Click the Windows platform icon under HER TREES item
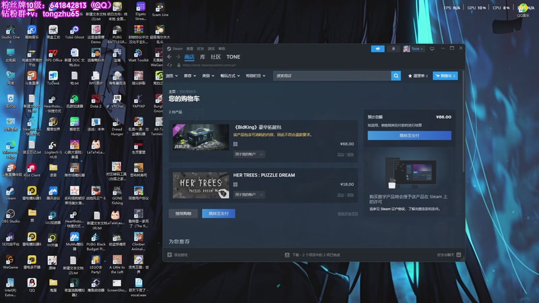539x303 pixels. (x=235, y=184)
